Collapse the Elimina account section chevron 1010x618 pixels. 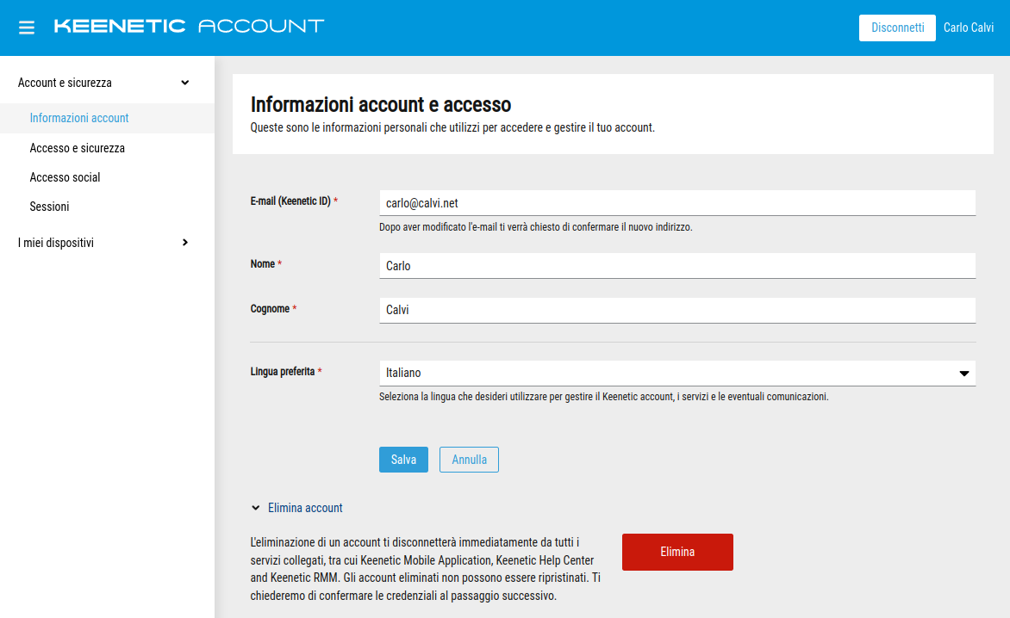tap(255, 508)
